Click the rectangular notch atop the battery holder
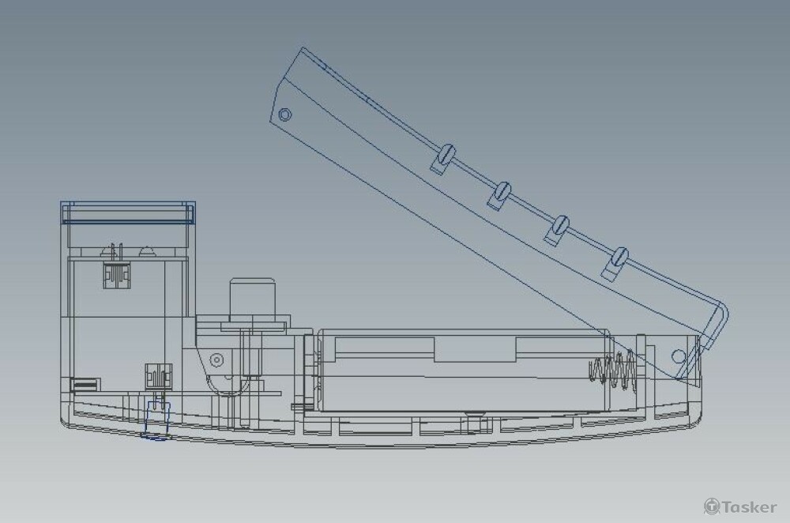 [x=474, y=348]
